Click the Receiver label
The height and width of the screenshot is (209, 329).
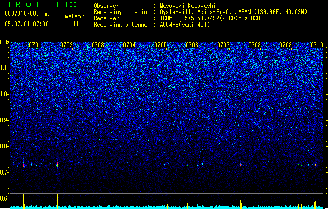(x=106, y=18)
